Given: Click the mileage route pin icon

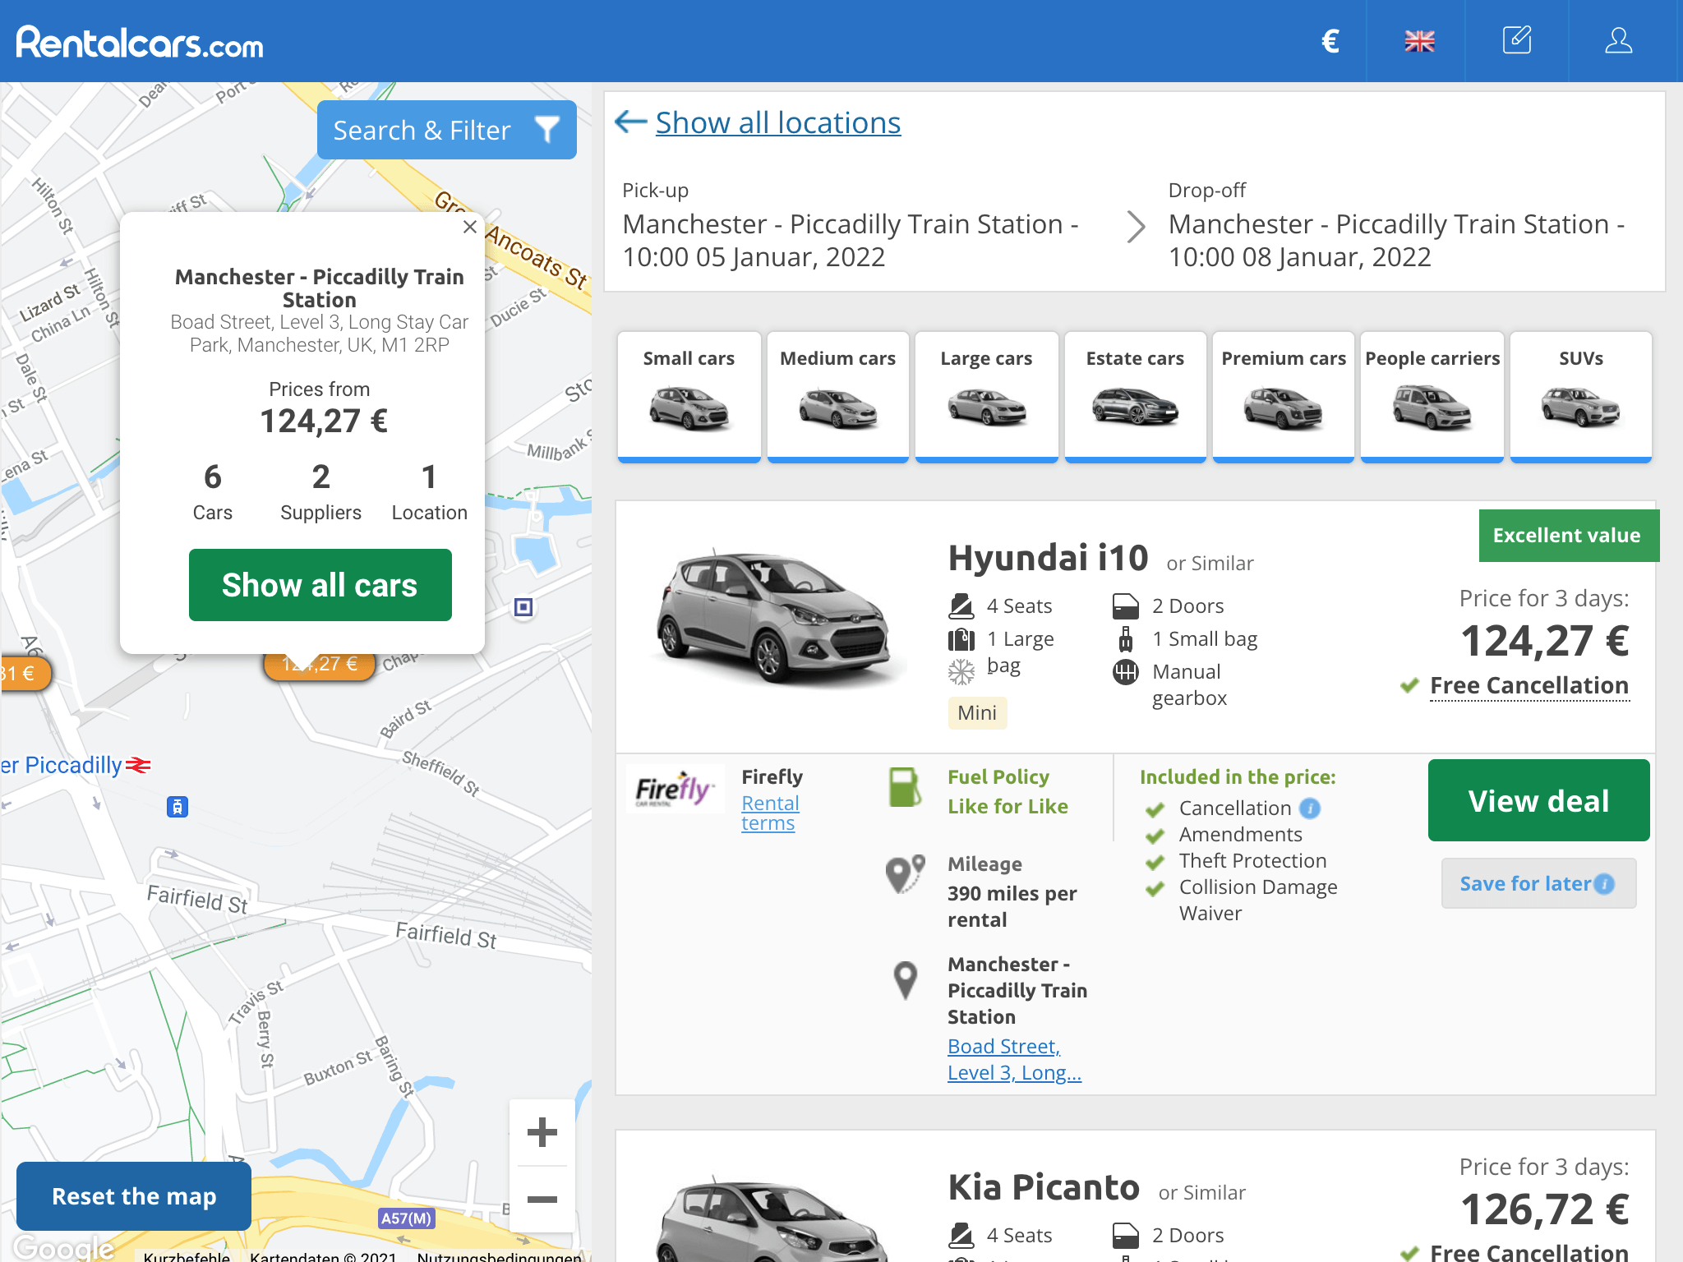Looking at the screenshot, I should pyautogui.click(x=905, y=873).
